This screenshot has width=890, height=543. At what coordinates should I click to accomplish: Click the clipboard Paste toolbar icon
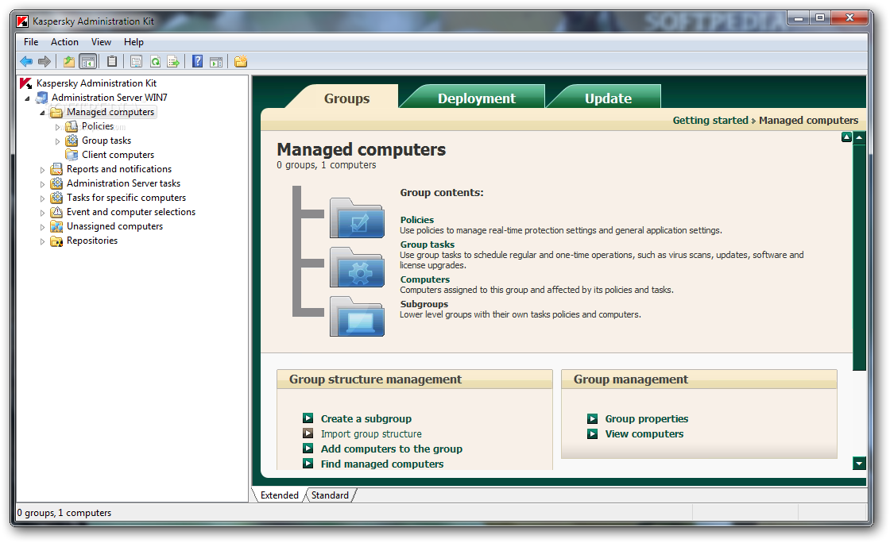112,61
